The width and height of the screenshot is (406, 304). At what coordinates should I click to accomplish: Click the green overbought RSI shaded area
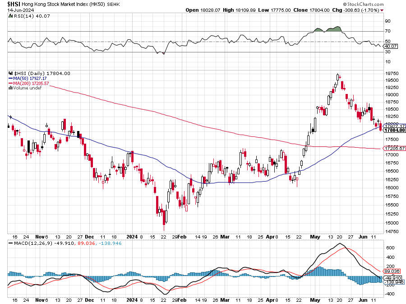(x=334, y=29)
